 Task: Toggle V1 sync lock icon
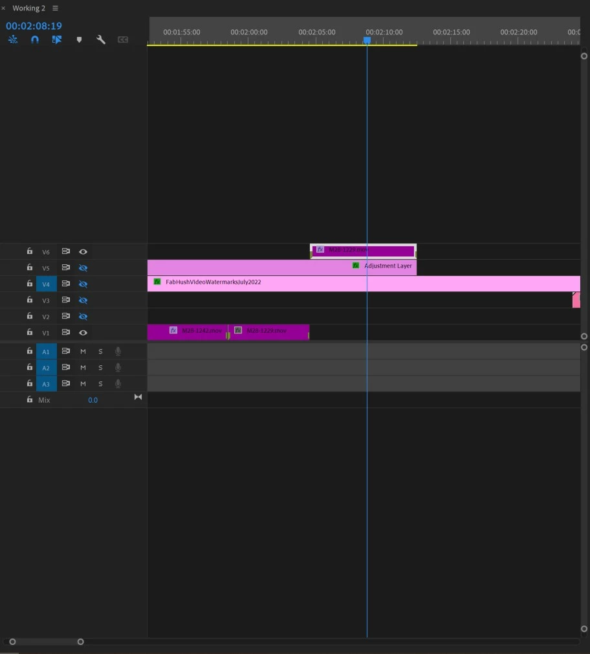click(66, 332)
